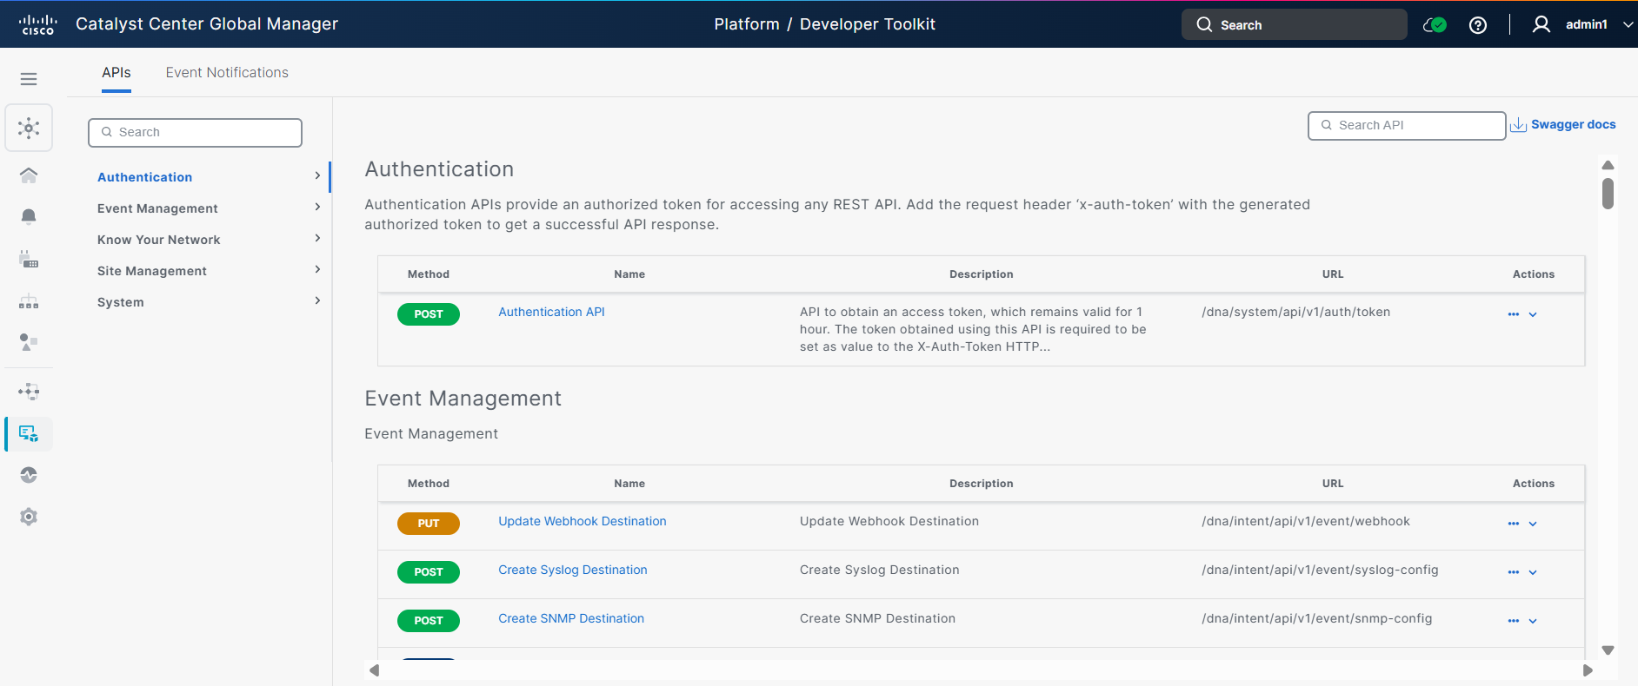The image size is (1638, 686).
Task: Select Event Management in the category list
Action: click(157, 208)
